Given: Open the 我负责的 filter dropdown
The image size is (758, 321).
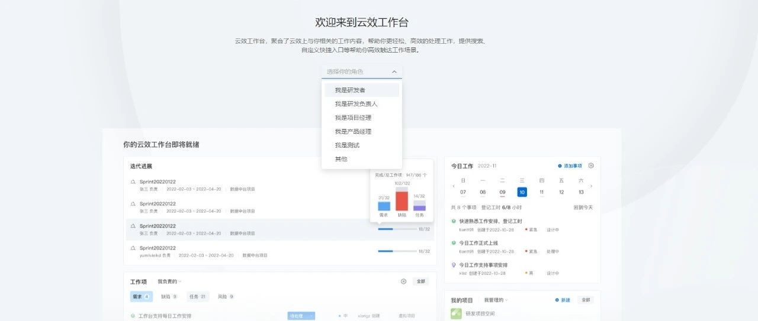Looking at the screenshot, I should pos(169,281).
